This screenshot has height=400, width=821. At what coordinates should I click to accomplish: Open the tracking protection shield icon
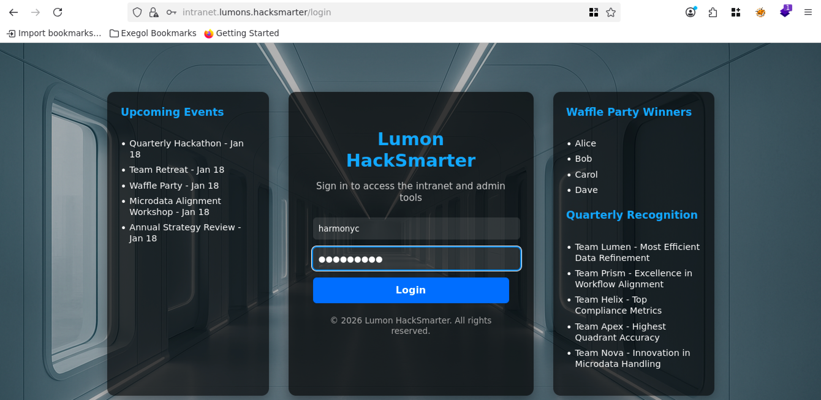pyautogui.click(x=137, y=13)
